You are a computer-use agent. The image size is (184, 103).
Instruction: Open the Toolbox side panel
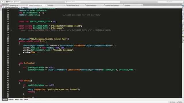click(183, 8)
